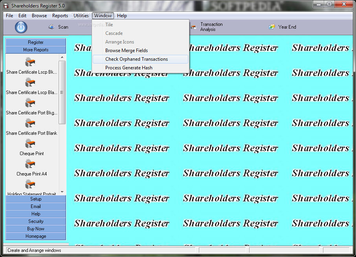Click Share Certificate Lscp Bk printer icon
Image resolution: width=356 pixels, height=257 pixels.
30,62
